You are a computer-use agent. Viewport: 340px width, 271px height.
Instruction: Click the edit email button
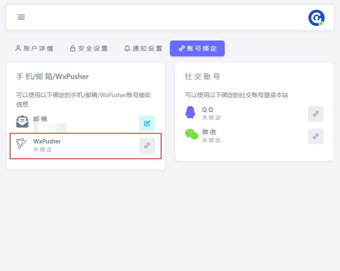tap(147, 123)
